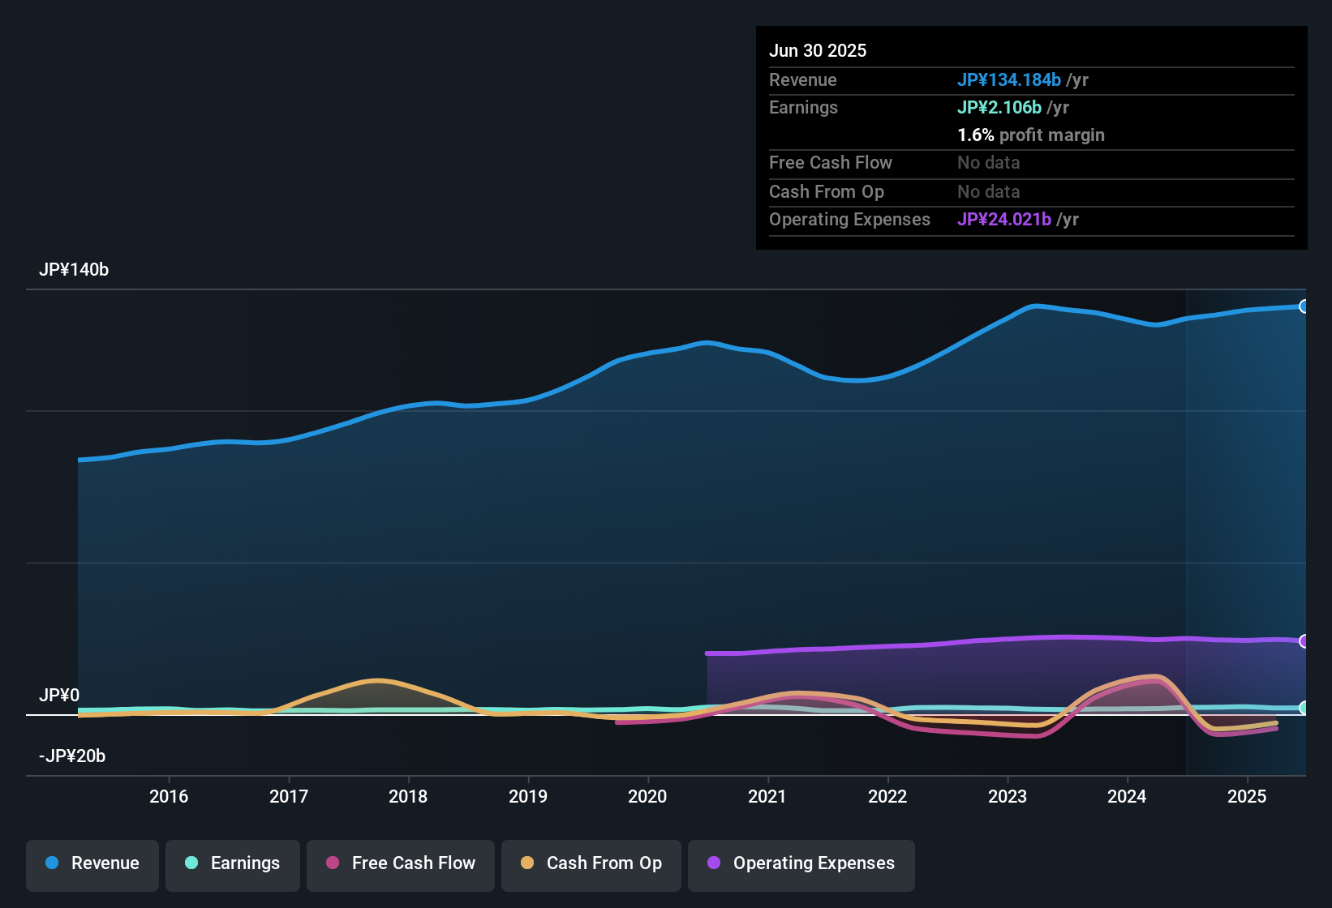This screenshot has width=1332, height=908.
Task: Click the 2017 x-axis label
Action: [289, 796]
